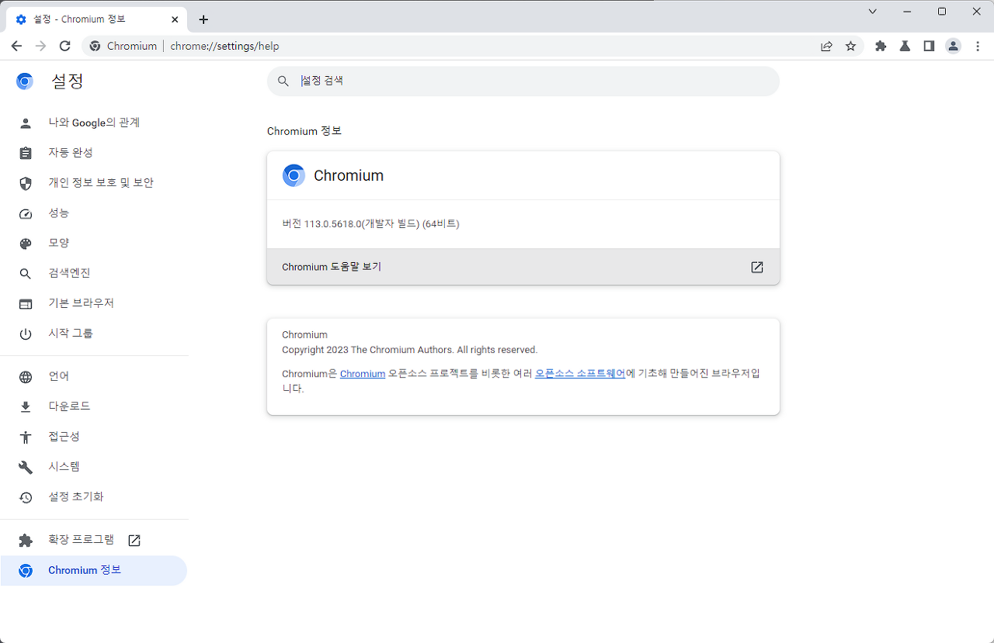
Task: Click the shield icon for 개인 정보 보호 및 보안
Action: [x=26, y=183]
